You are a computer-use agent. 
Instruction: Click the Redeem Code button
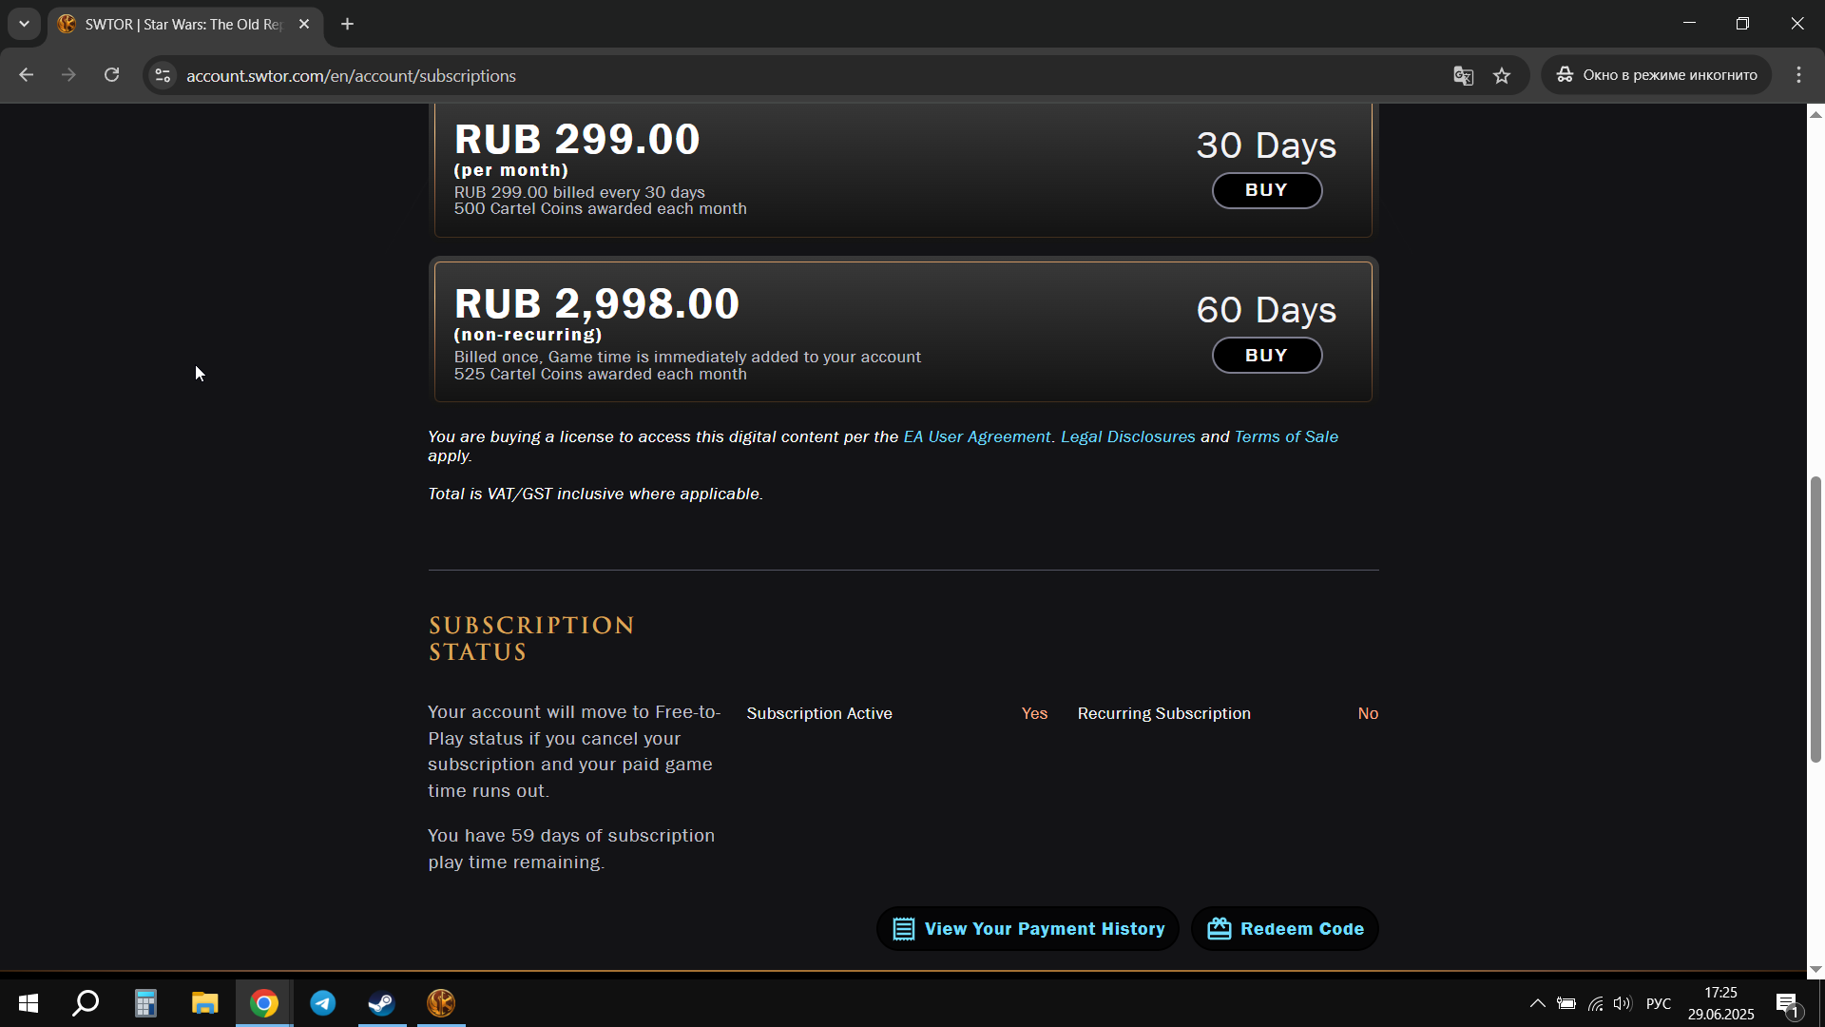pyautogui.click(x=1285, y=929)
